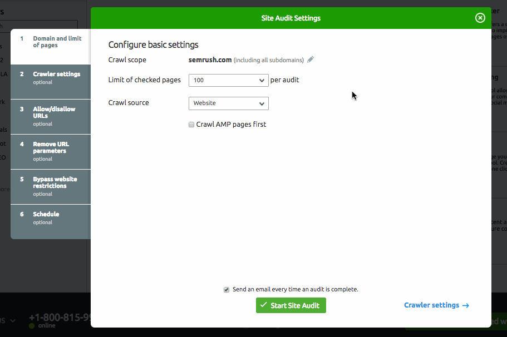
Task: Enable Crawl AMP pages first checkbox
Action: [191, 125]
